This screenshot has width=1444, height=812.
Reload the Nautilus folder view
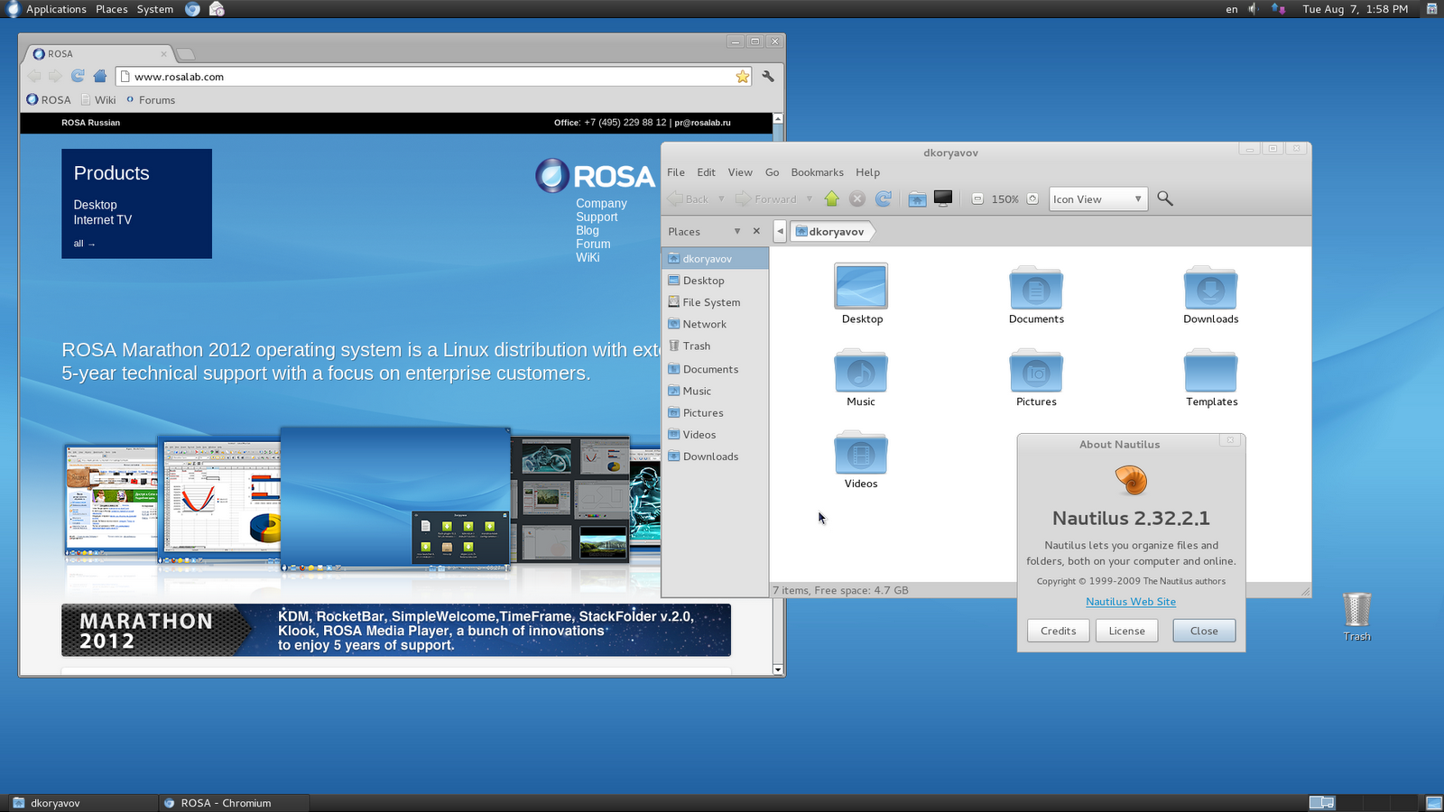coord(884,198)
